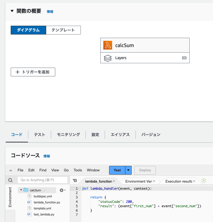
Task: Collapse the editor menu bar arrow
Action: pyautogui.click(x=11, y=170)
